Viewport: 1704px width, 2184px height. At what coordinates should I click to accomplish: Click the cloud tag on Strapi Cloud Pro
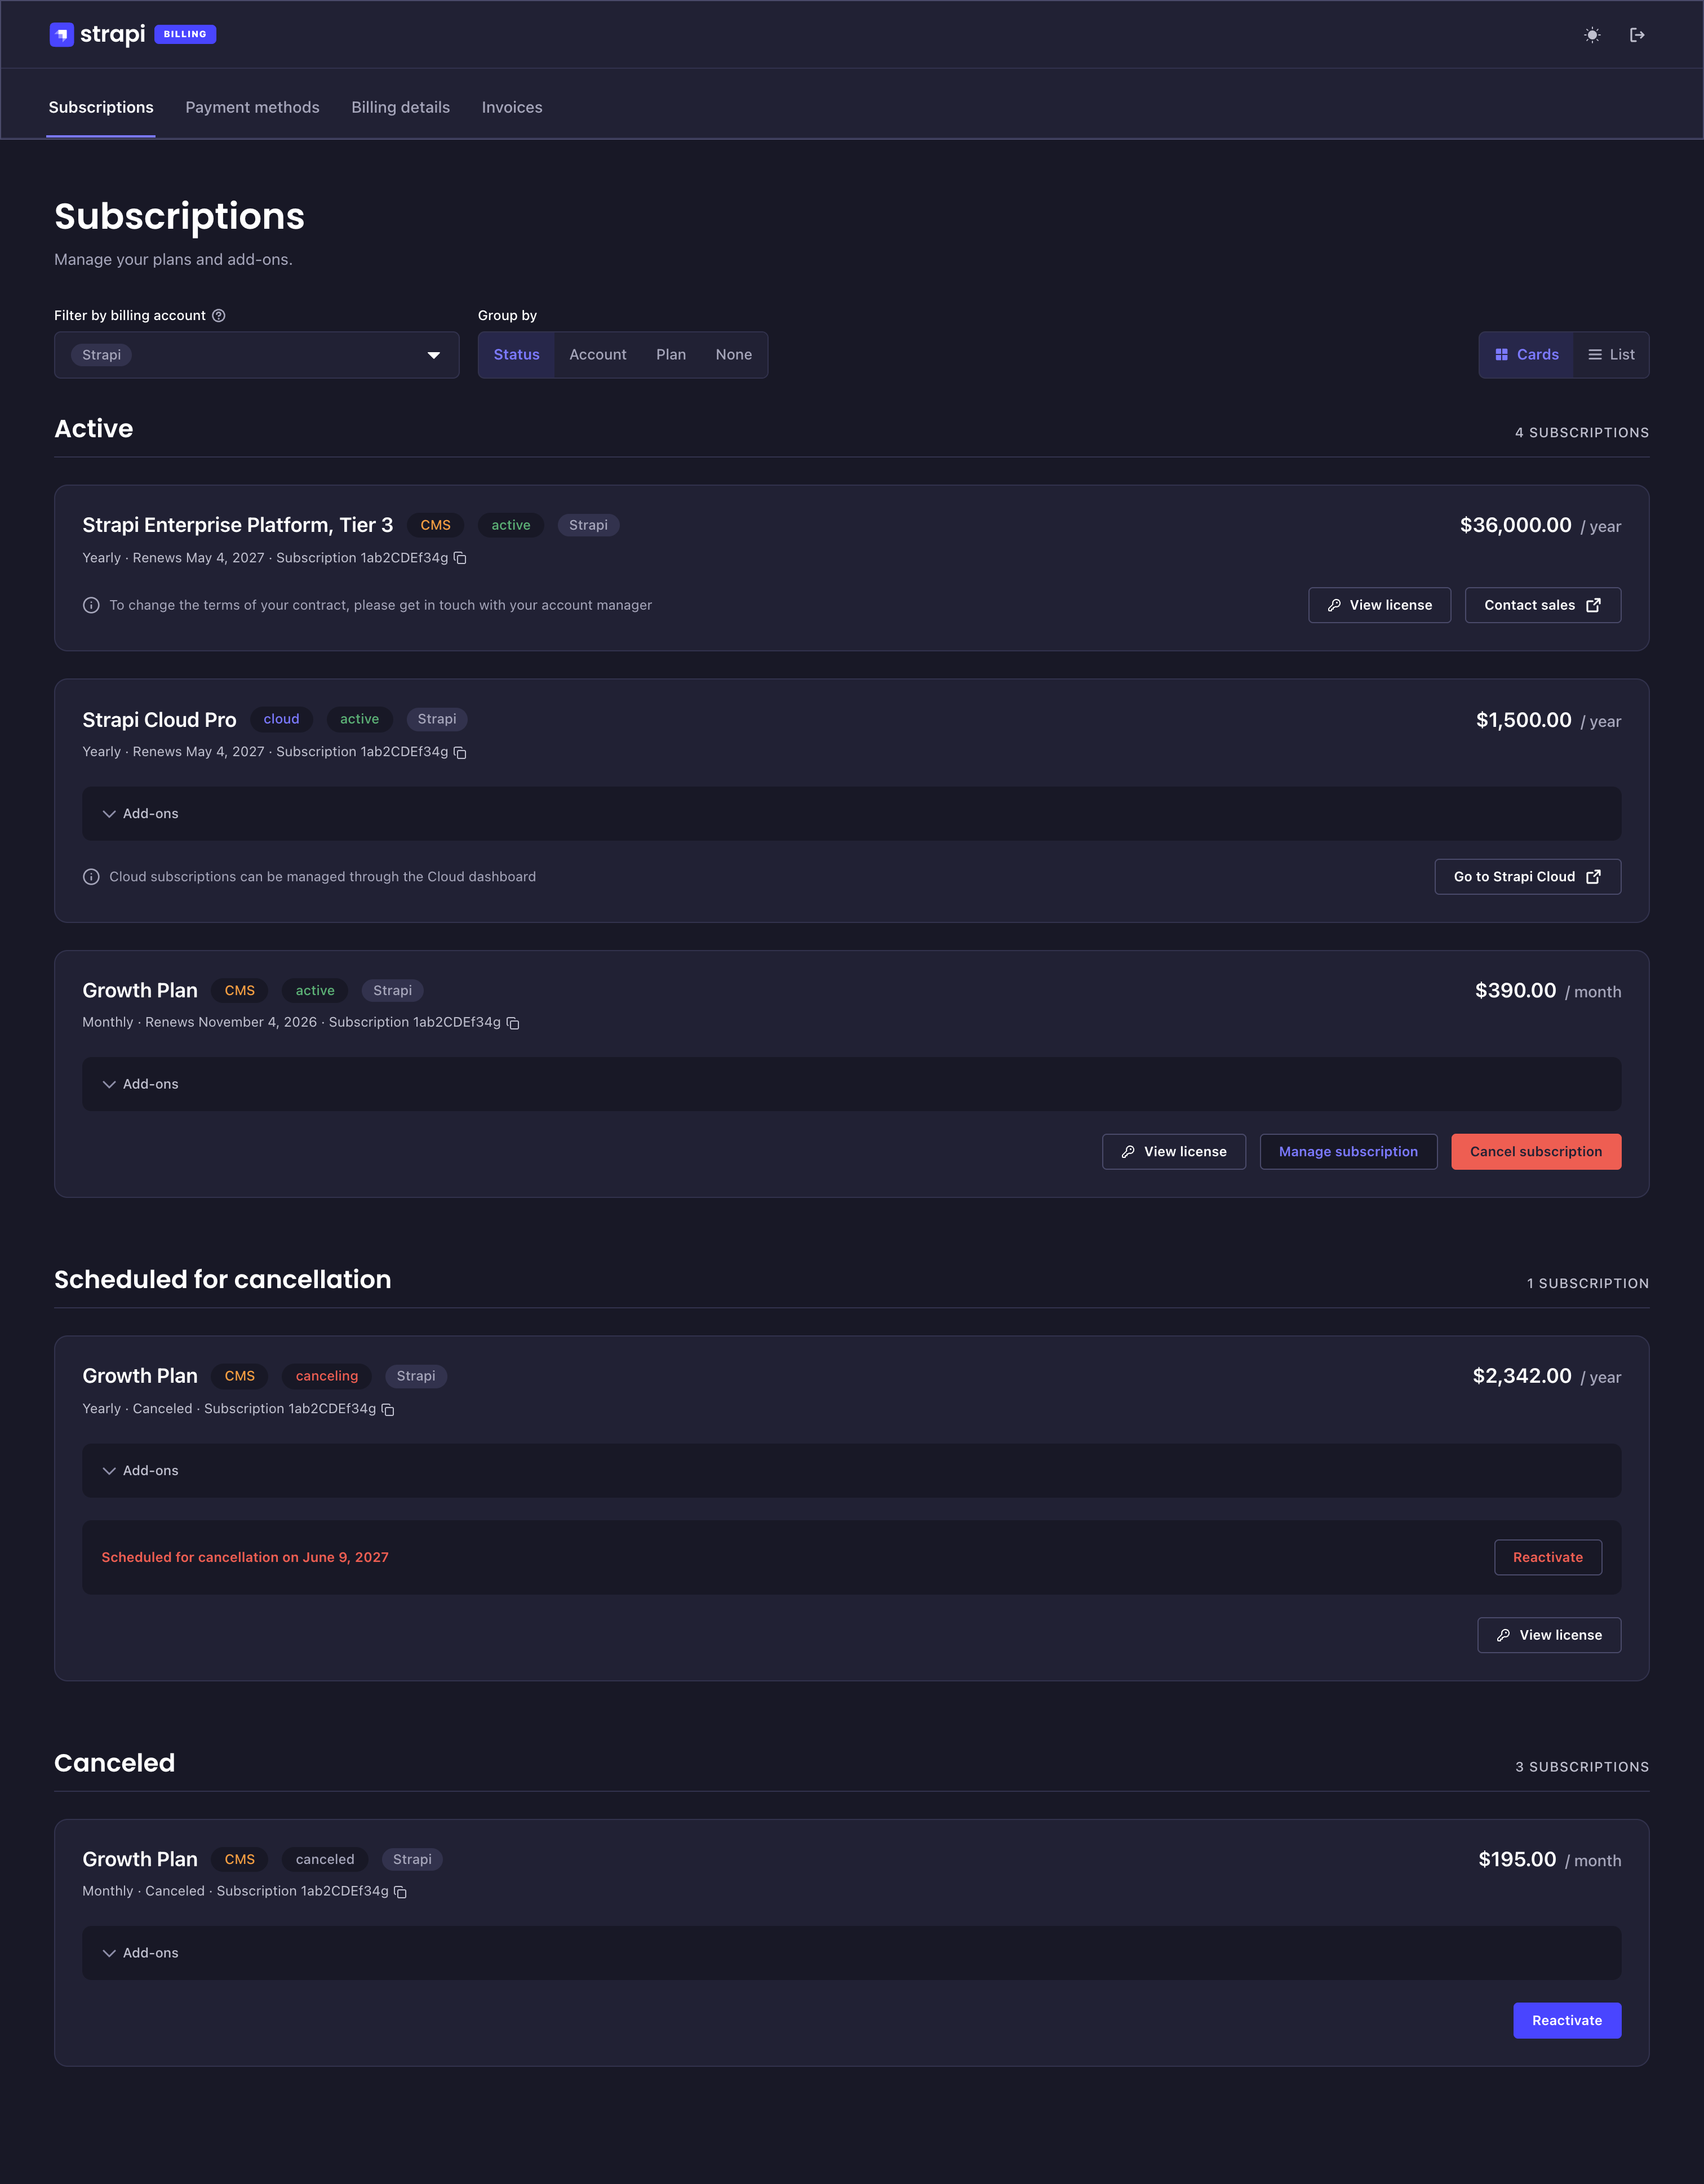(x=281, y=719)
